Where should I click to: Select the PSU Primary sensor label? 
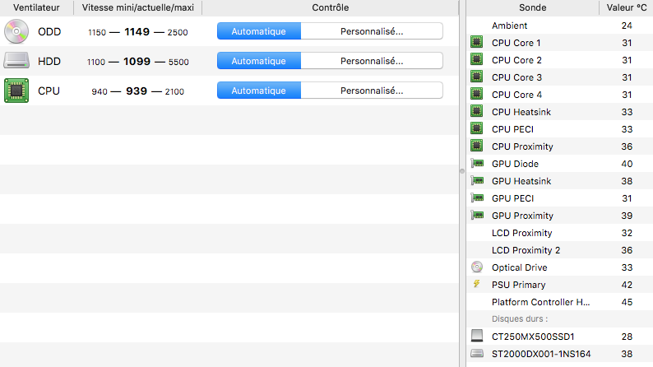518,285
